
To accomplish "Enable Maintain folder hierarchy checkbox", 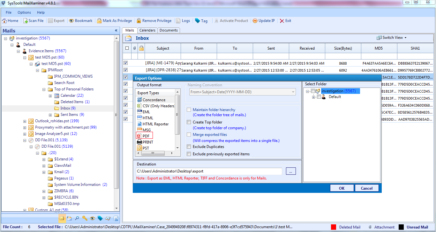I will pyautogui.click(x=189, y=110).
